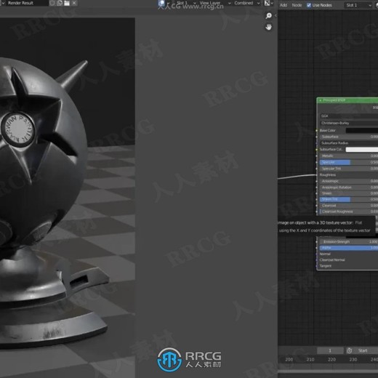Click the Tangent input socket
The height and width of the screenshot is (378, 378).
(x=317, y=266)
